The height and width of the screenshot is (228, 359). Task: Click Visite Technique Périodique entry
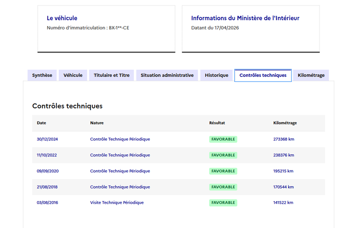click(x=117, y=203)
